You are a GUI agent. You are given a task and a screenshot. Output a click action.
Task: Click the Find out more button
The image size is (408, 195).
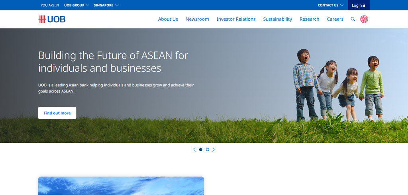pyautogui.click(x=57, y=113)
